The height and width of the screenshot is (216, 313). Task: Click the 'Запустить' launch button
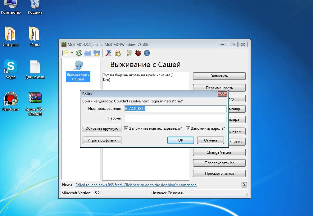(219, 76)
